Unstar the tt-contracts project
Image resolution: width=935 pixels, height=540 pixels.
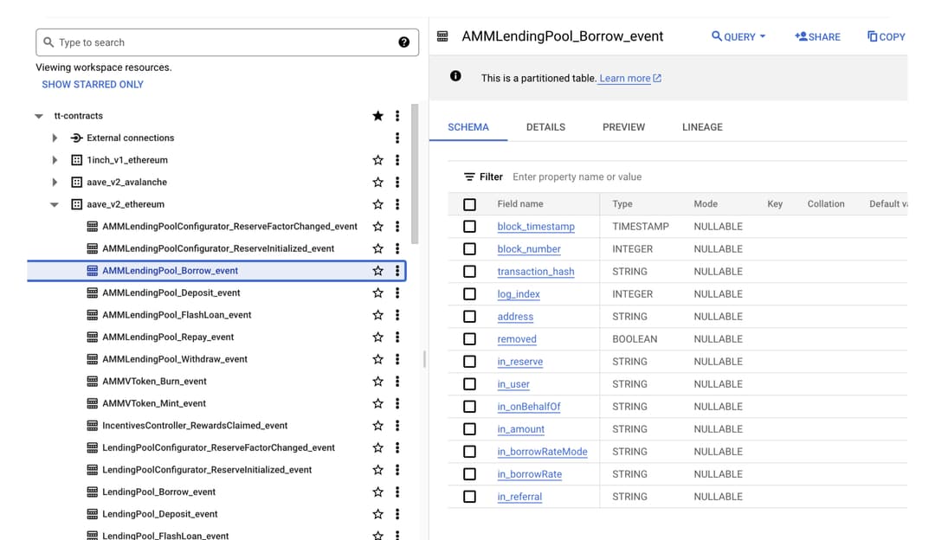[x=377, y=116]
